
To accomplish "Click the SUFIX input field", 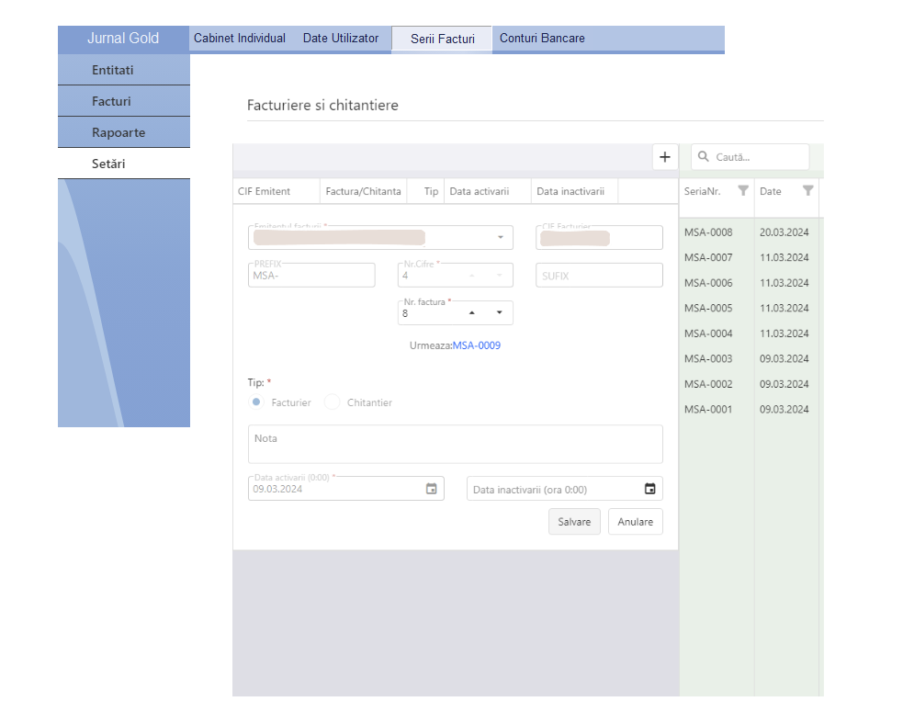I will 599,276.
